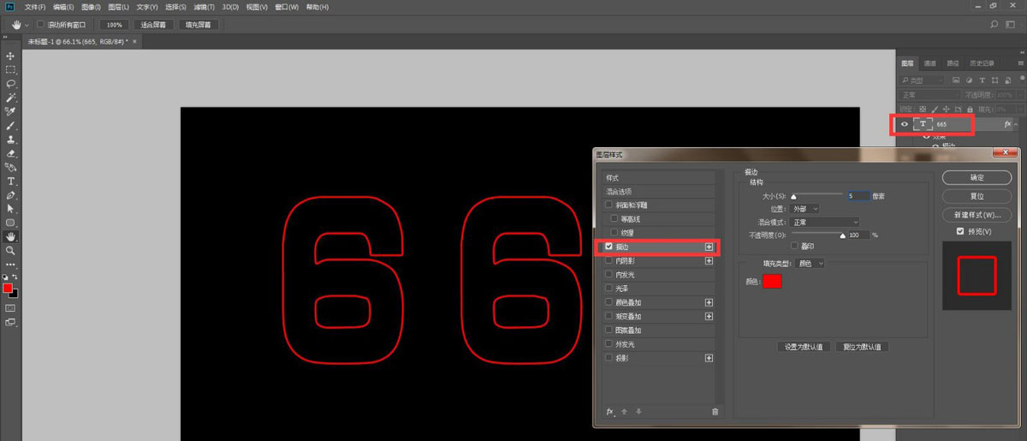Image resolution: width=1027 pixels, height=441 pixels.
Task: Select the Hand tool in toolbox
Action: 11,236
